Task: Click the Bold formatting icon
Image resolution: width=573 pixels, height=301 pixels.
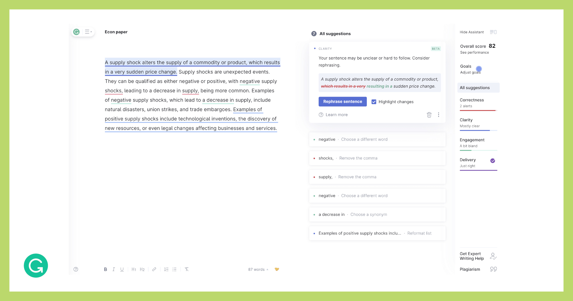Action: [105, 269]
